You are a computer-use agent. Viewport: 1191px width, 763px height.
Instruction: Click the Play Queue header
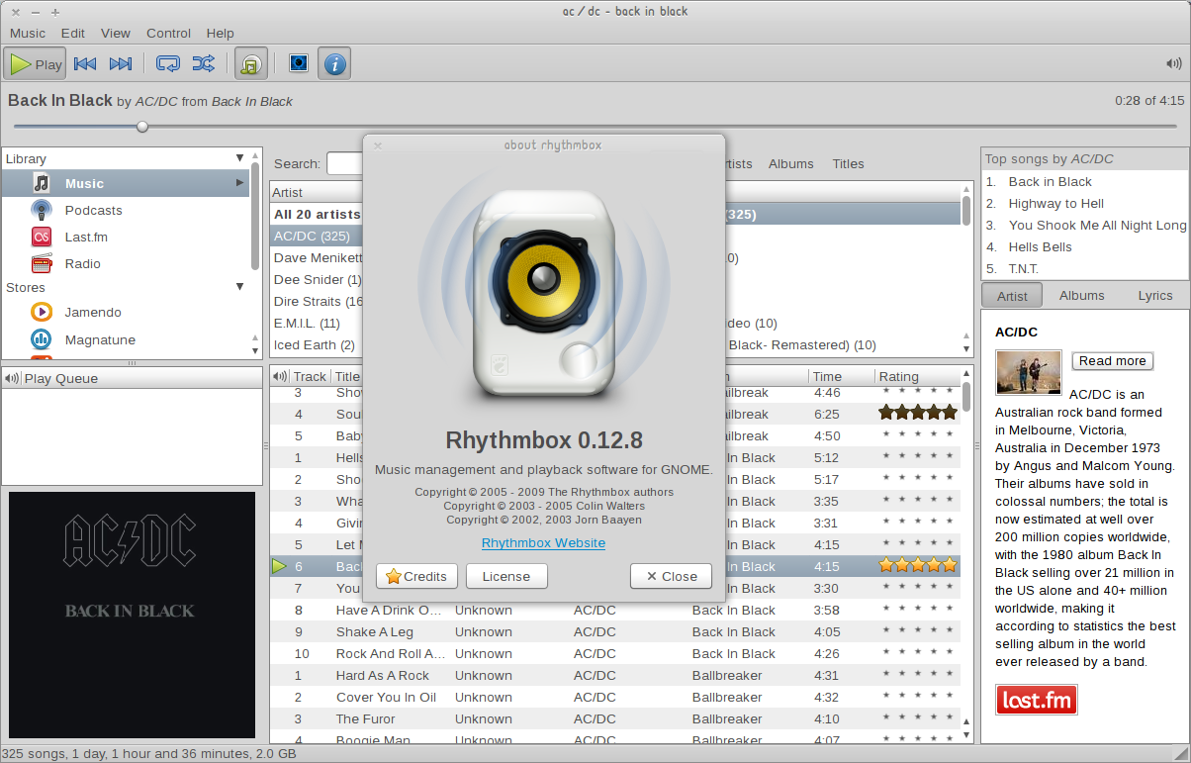click(132, 378)
